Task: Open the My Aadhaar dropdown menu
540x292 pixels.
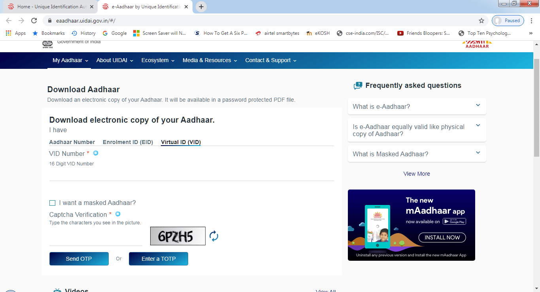Action: point(70,60)
